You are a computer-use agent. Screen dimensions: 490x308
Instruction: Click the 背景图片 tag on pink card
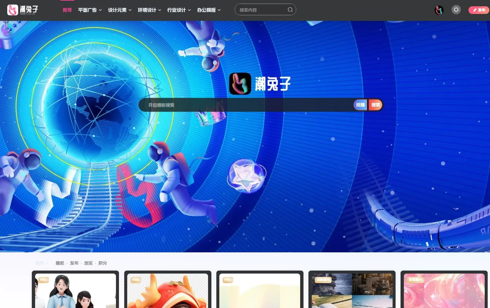[x=415, y=280]
